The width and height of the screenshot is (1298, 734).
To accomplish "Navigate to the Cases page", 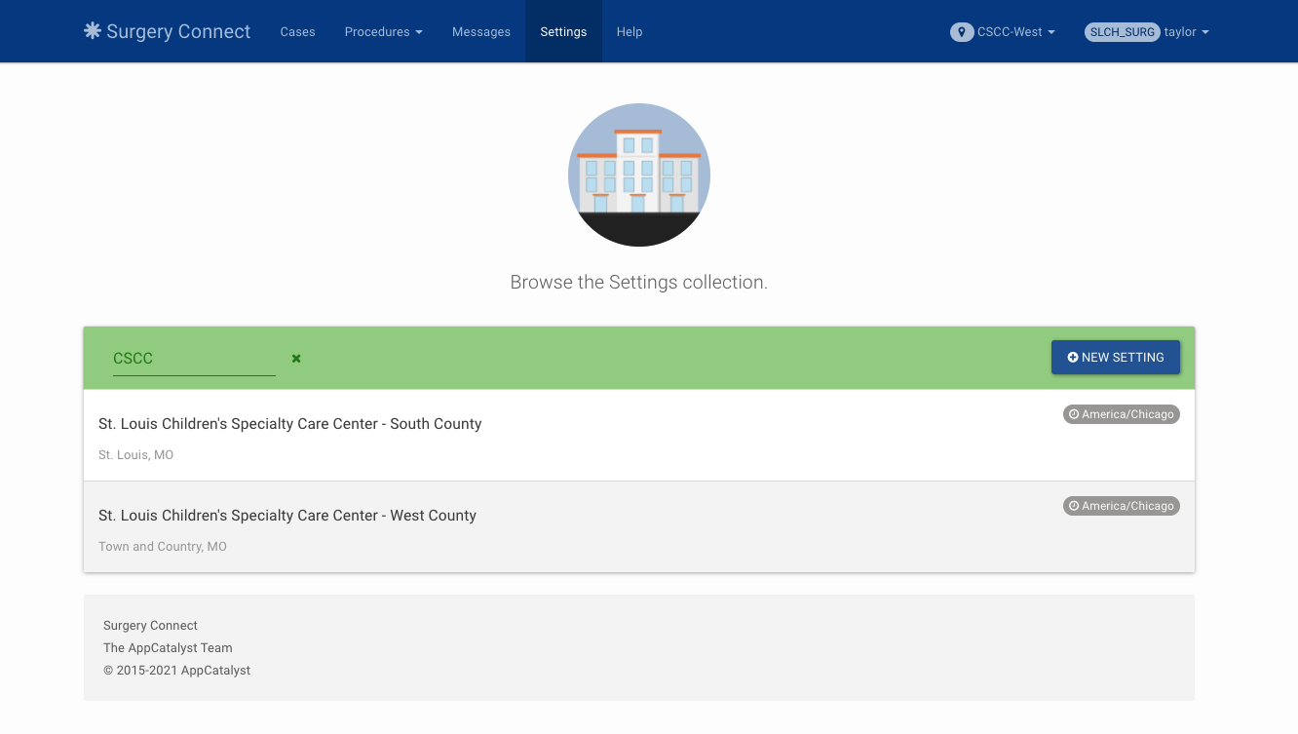I will 297,31.
